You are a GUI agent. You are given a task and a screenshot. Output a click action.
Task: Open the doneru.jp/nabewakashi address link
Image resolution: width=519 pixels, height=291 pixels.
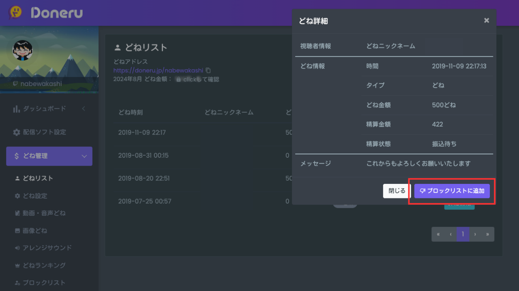(x=158, y=70)
